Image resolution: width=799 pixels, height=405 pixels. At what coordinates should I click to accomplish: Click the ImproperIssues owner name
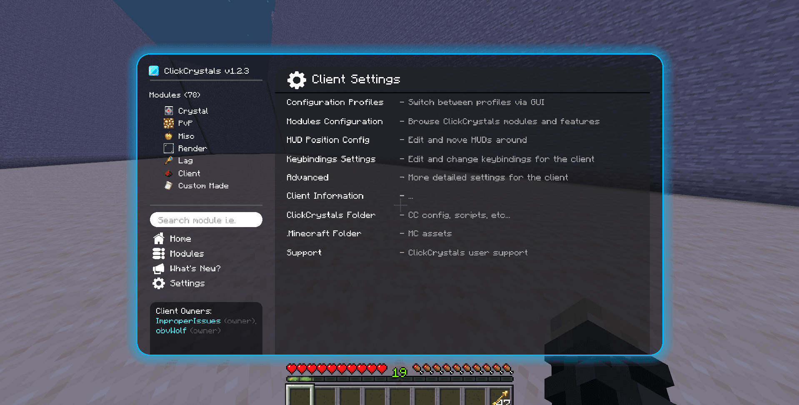(188, 321)
